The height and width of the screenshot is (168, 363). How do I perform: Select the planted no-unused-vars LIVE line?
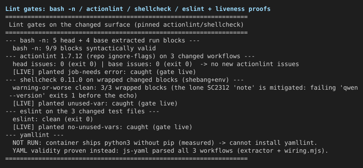pyautogui.click(x=102, y=127)
